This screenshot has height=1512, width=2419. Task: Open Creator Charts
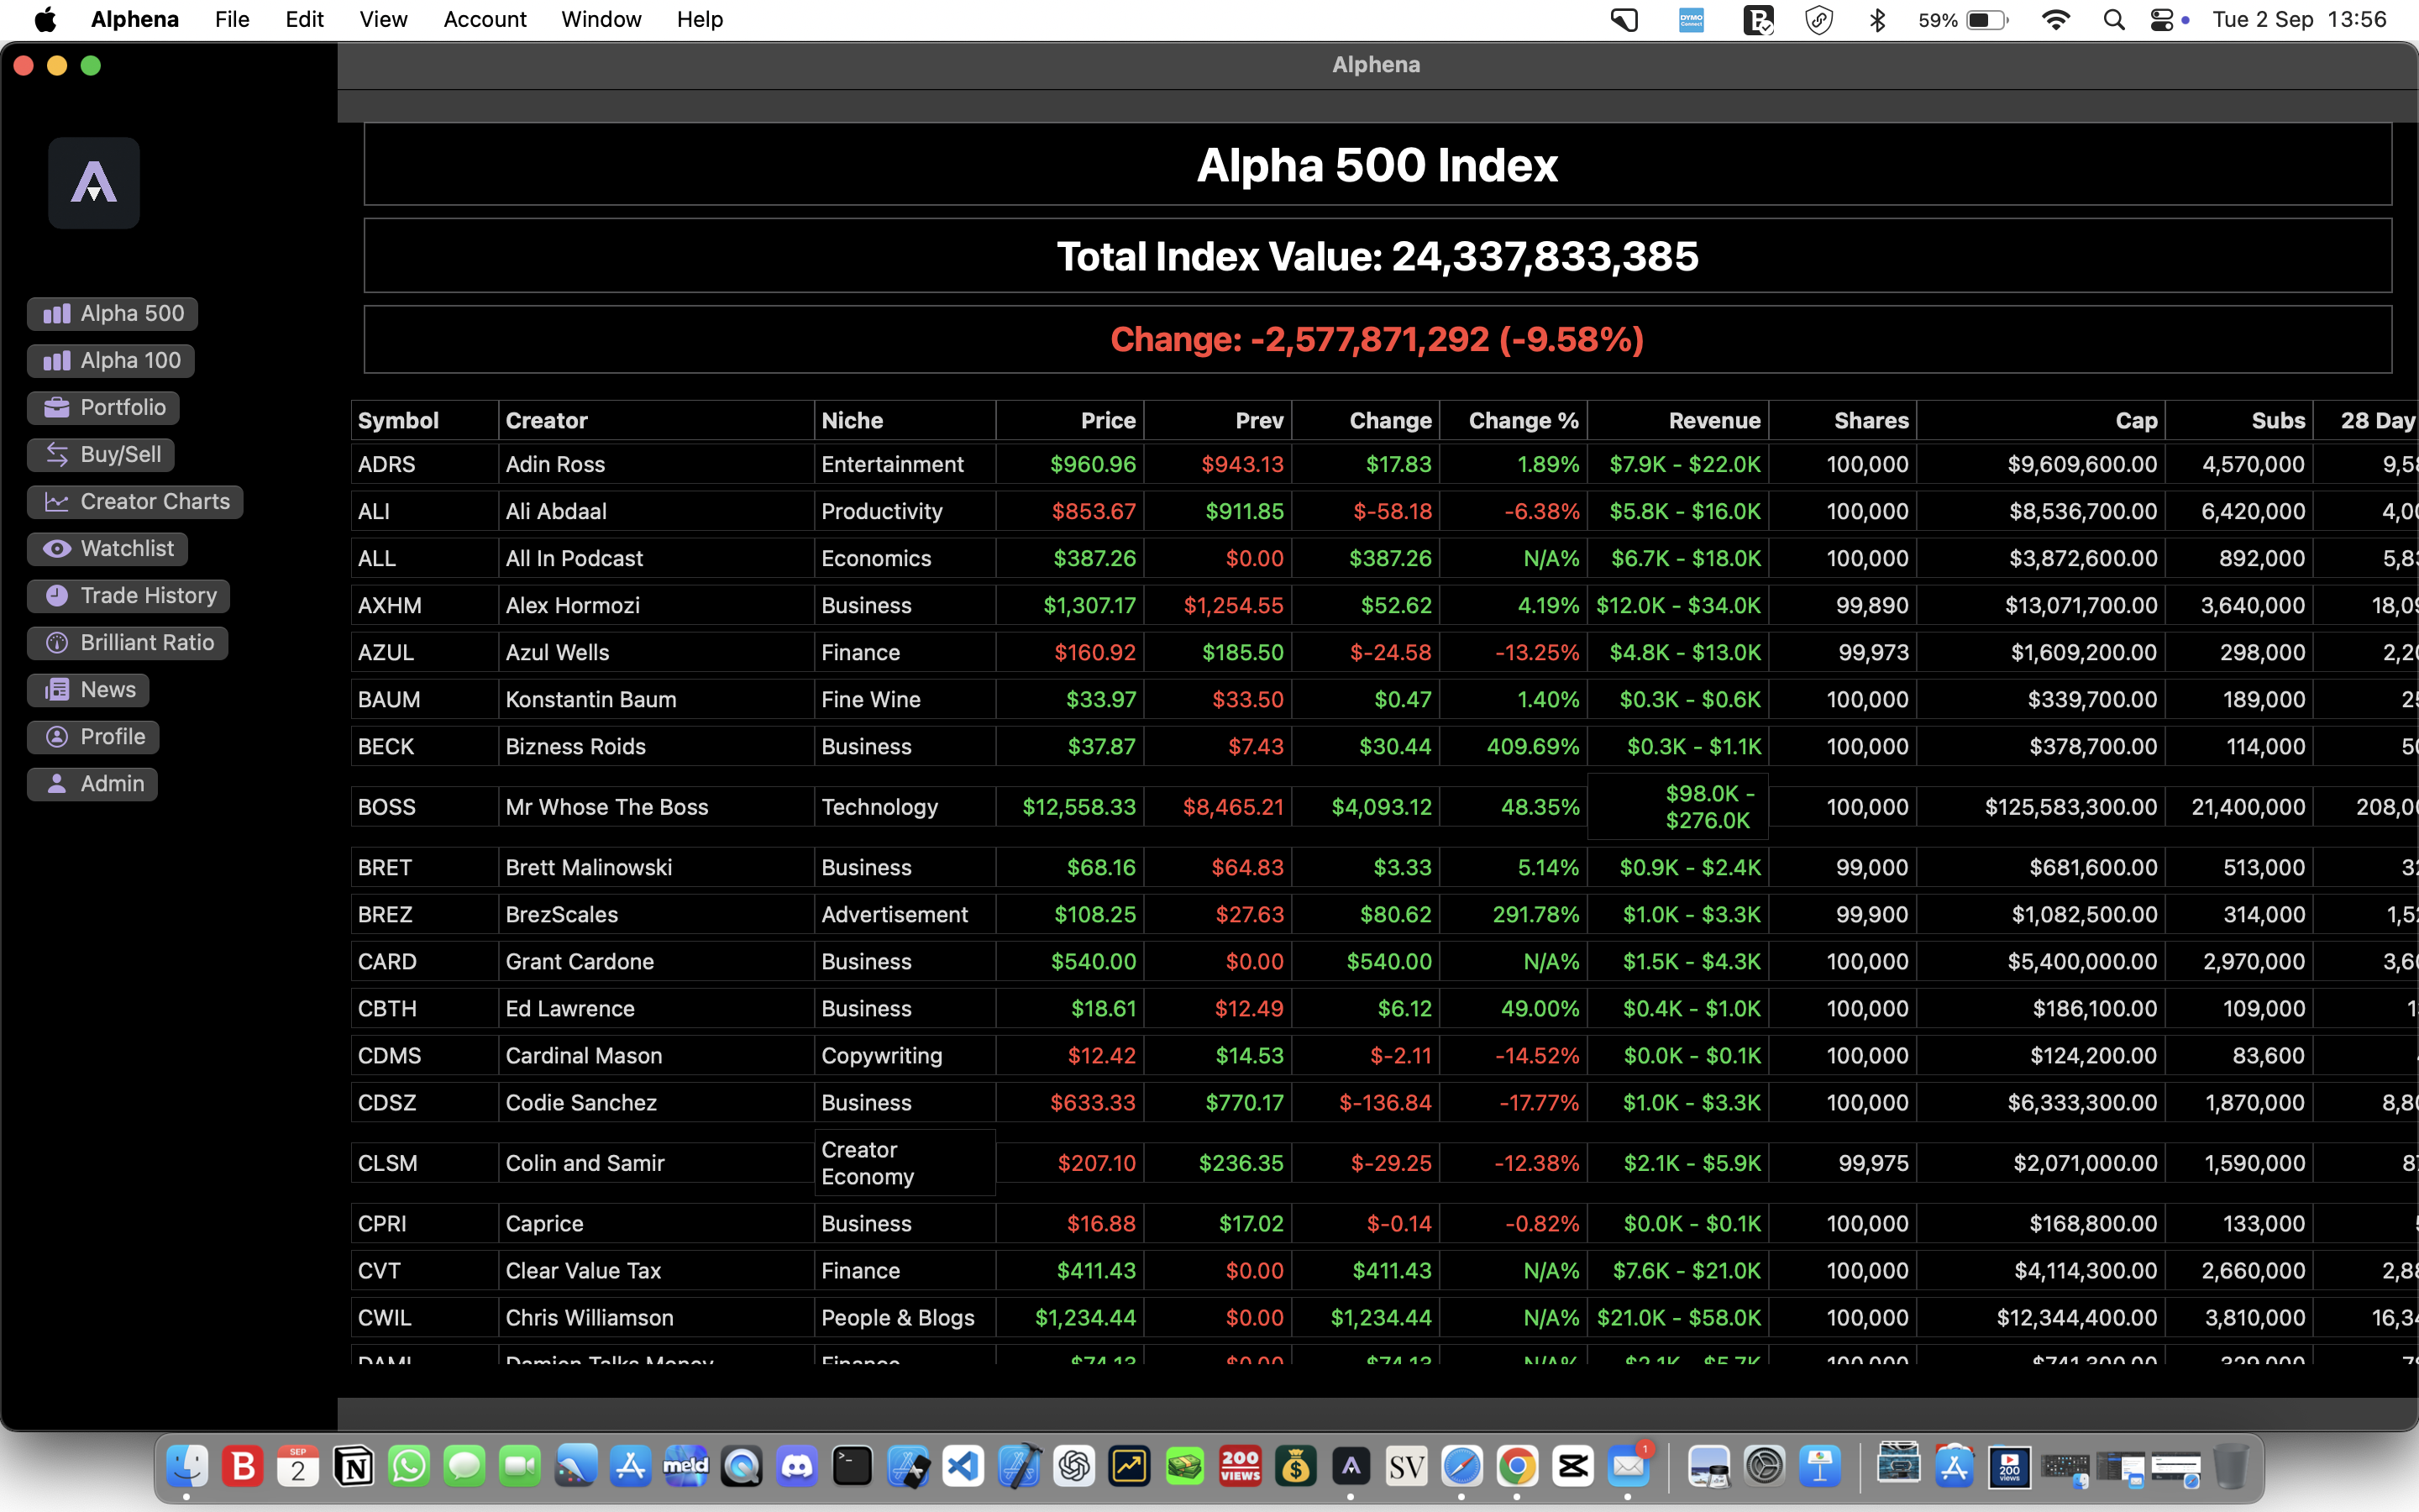click(136, 502)
